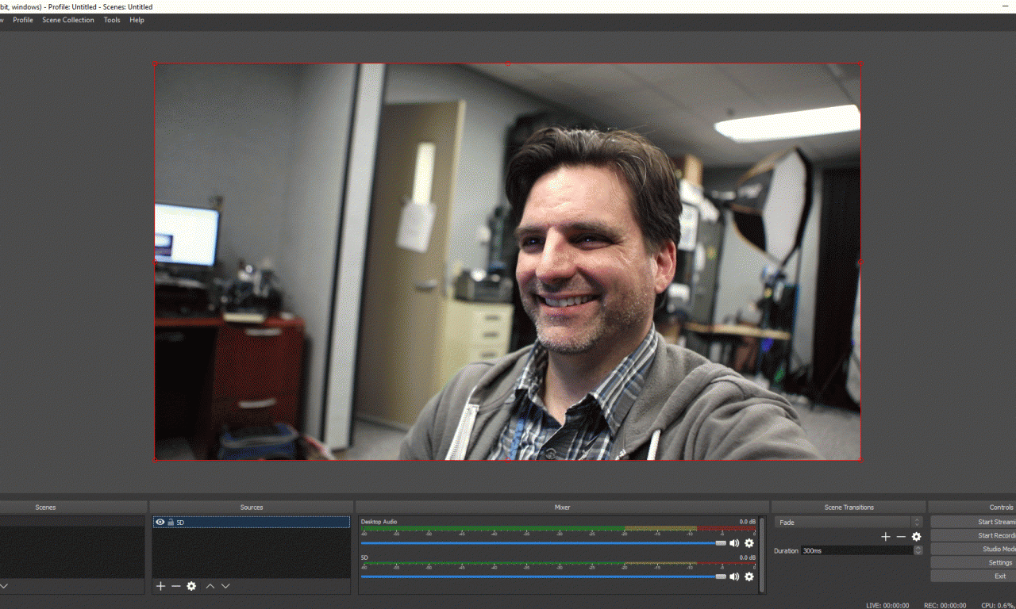Add a new source with plus icon
The image size is (1016, 609).
[160, 586]
